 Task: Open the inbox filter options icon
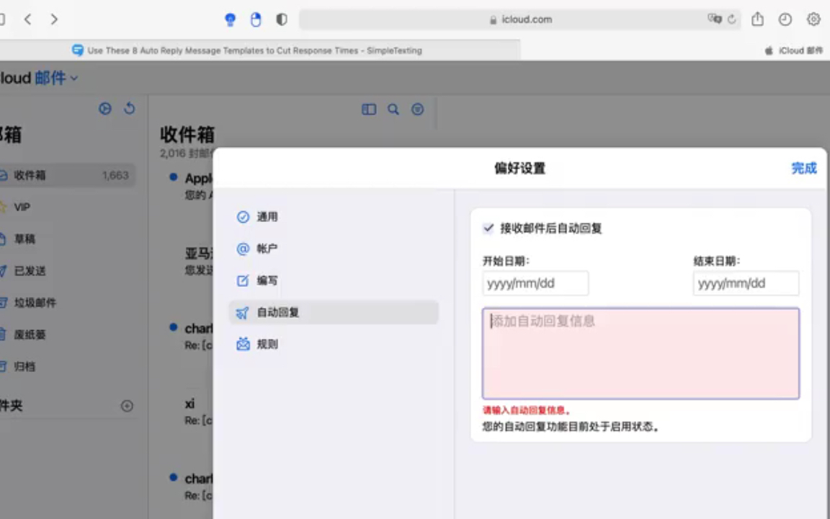click(x=417, y=109)
